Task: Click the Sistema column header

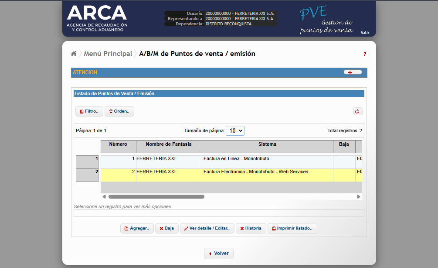Action: click(x=267, y=147)
